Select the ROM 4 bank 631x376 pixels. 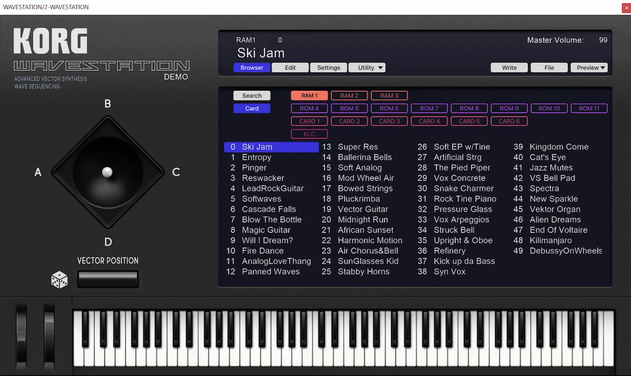pos(310,108)
